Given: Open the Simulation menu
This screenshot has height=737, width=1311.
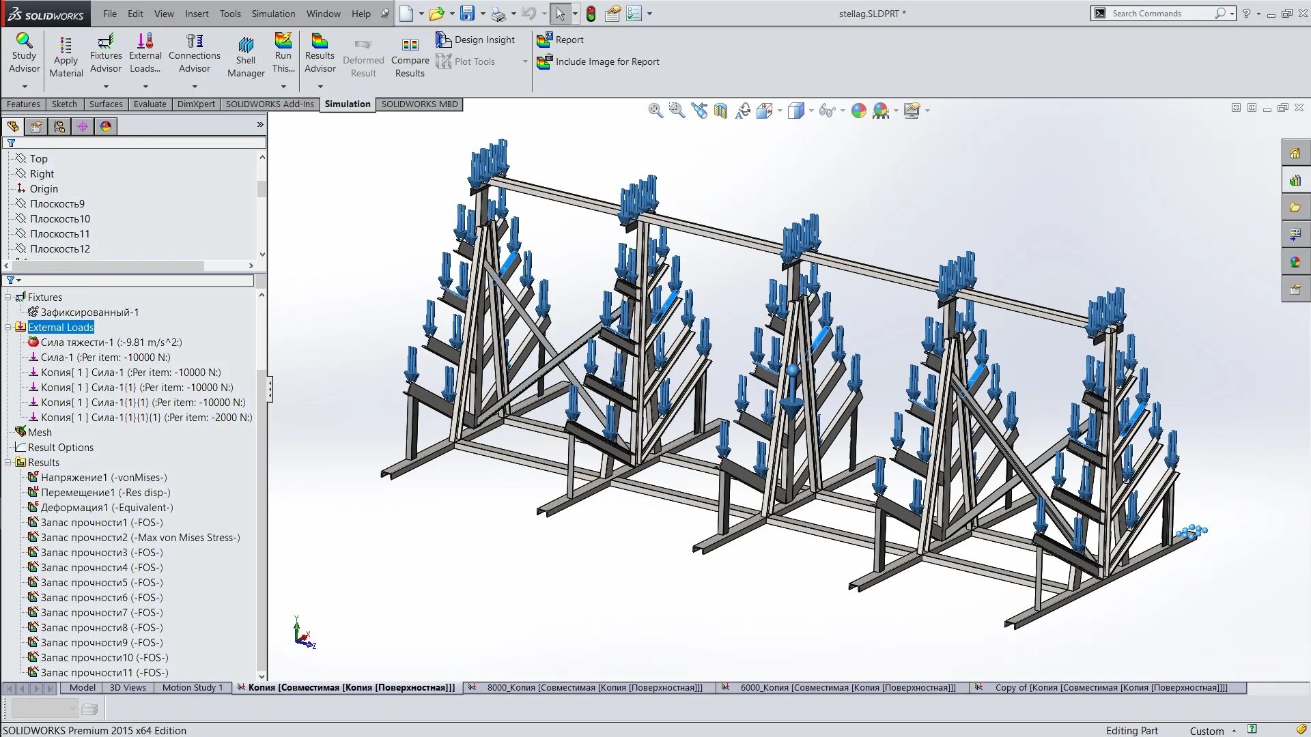Looking at the screenshot, I should pyautogui.click(x=273, y=14).
